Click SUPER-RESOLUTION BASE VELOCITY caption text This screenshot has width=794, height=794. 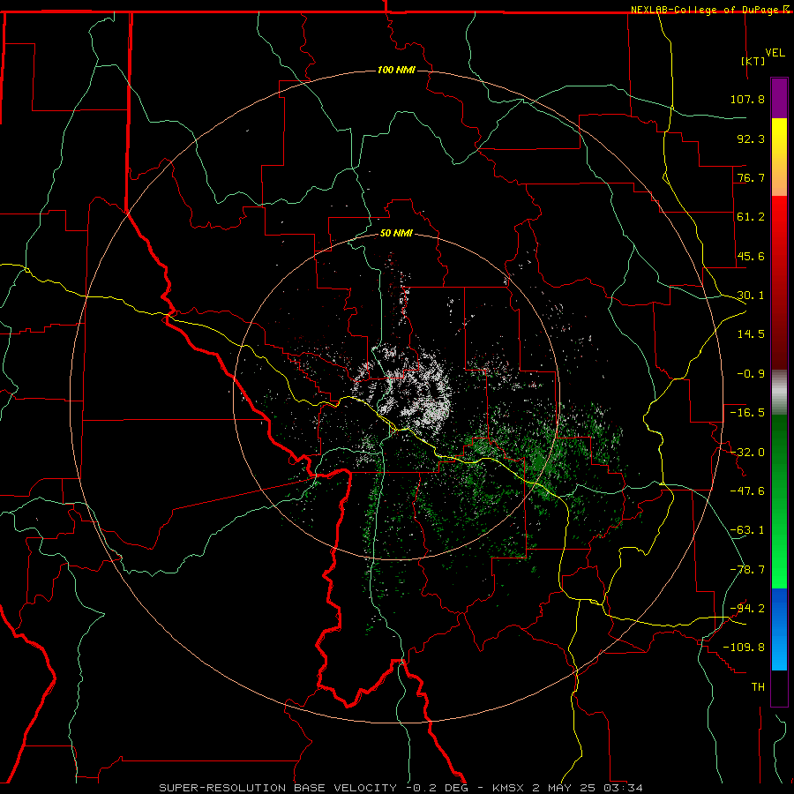[278, 788]
